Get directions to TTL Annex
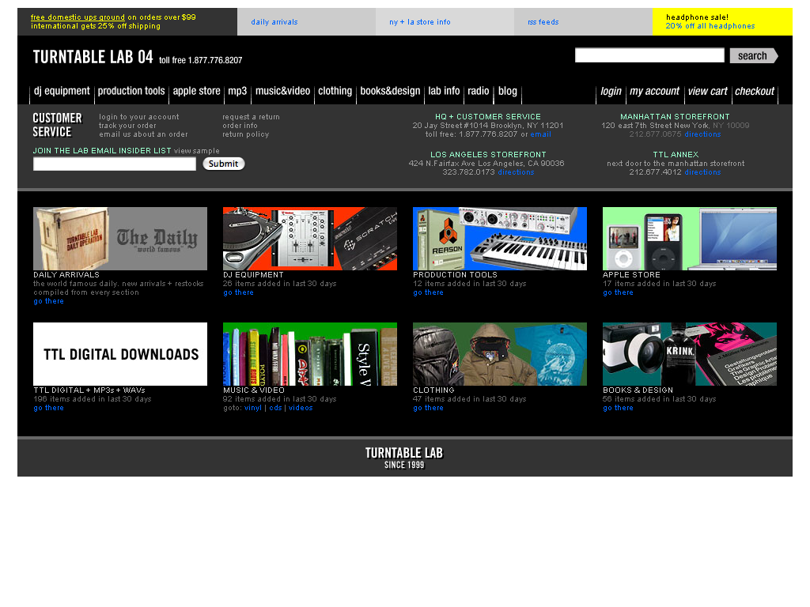Screen dimensions: 810x607 (x=702, y=172)
